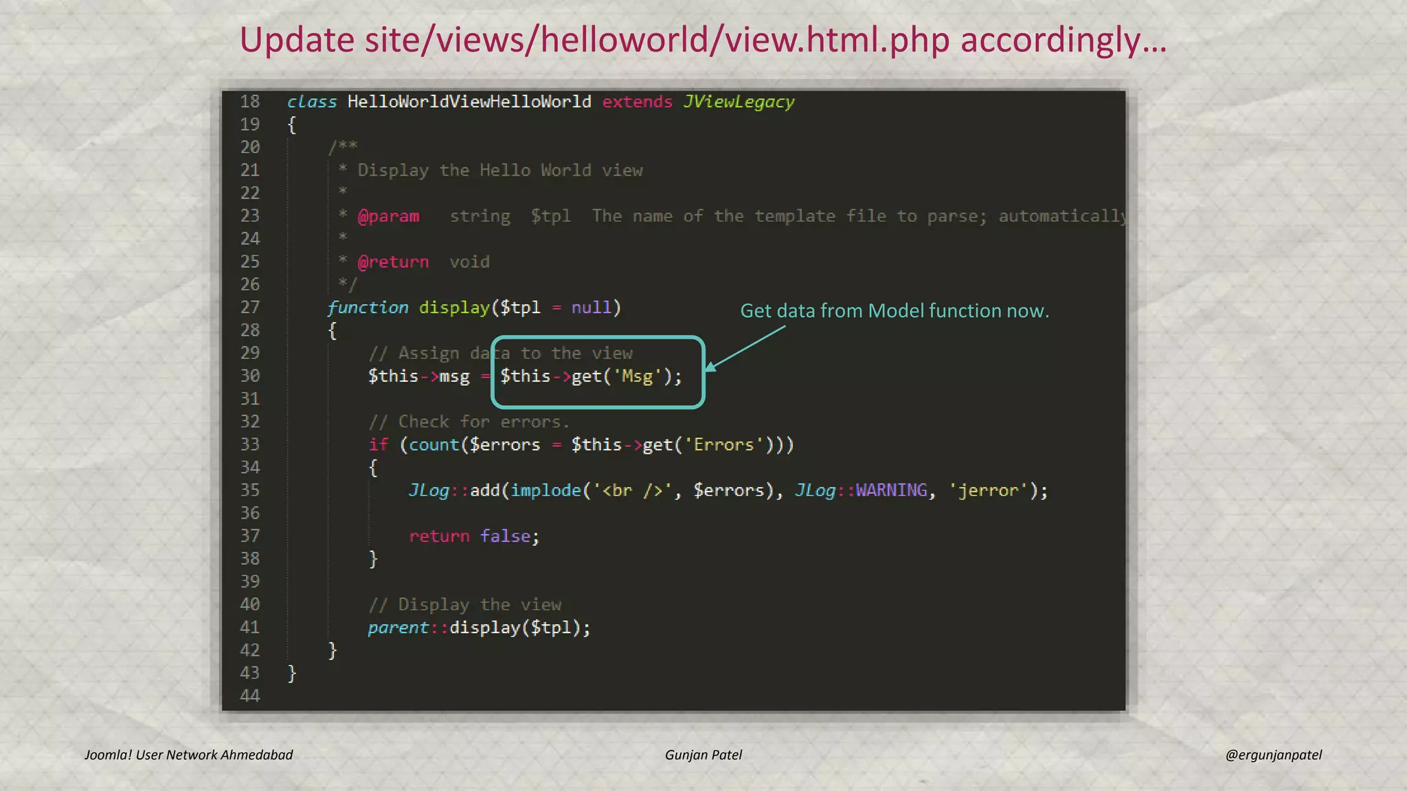
Task: Click the @return tag on line 25
Action: 393,262
